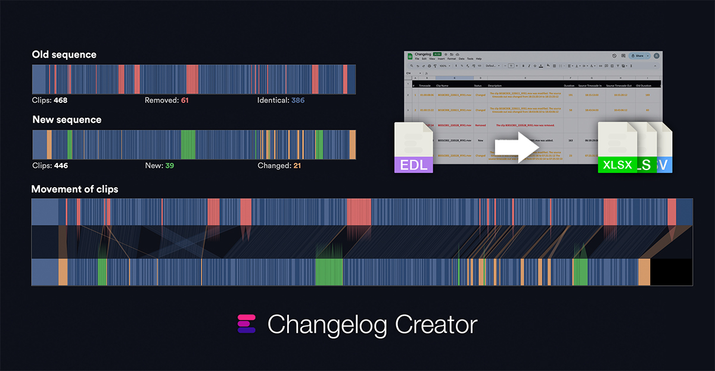The image size is (715, 371).
Task: Click the "Old sequence" heading
Action: [x=64, y=55]
